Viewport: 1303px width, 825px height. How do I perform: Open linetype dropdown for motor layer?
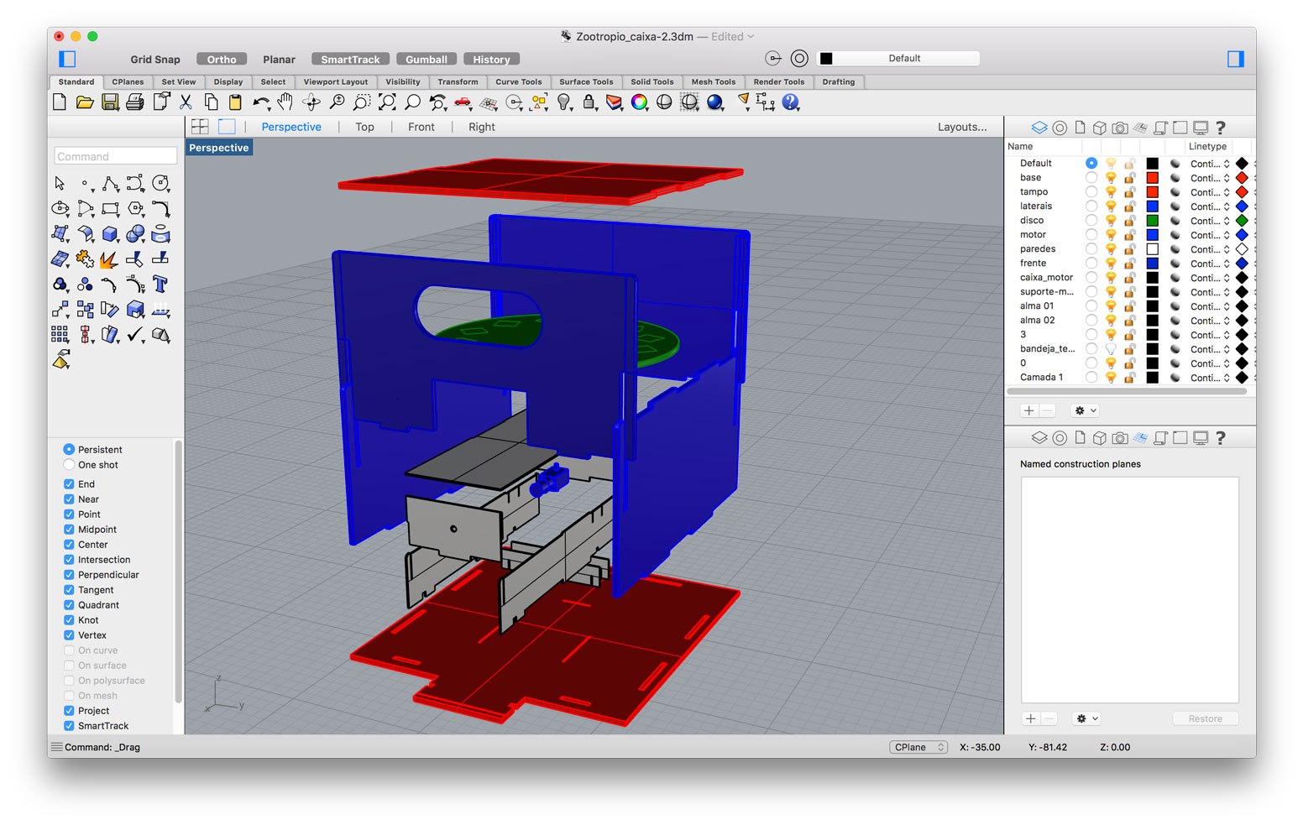click(1210, 235)
